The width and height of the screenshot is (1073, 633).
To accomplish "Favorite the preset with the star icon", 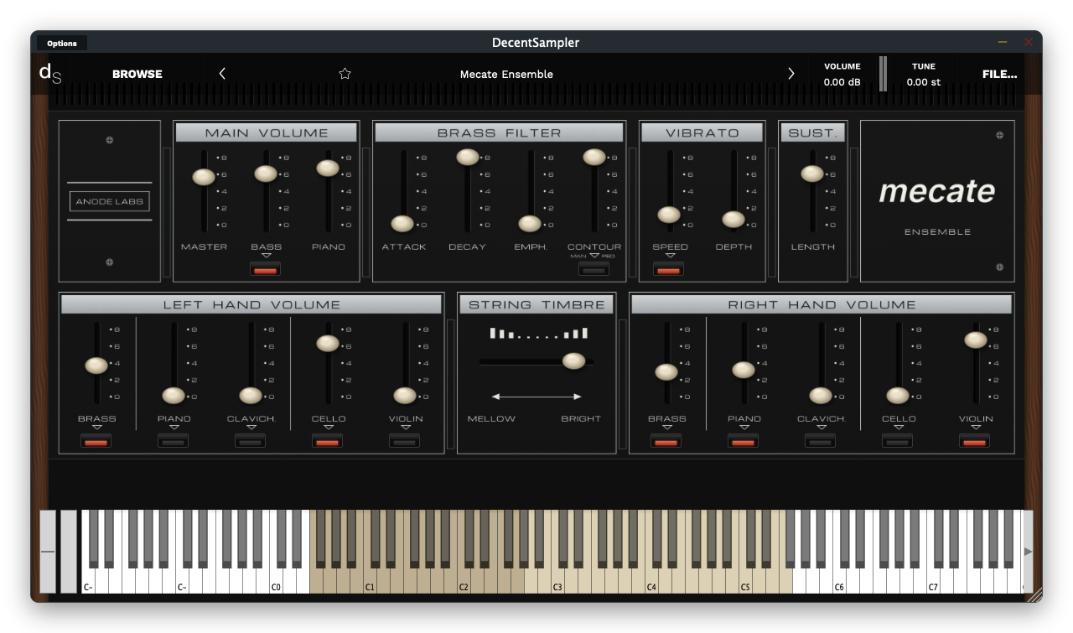I will (345, 74).
